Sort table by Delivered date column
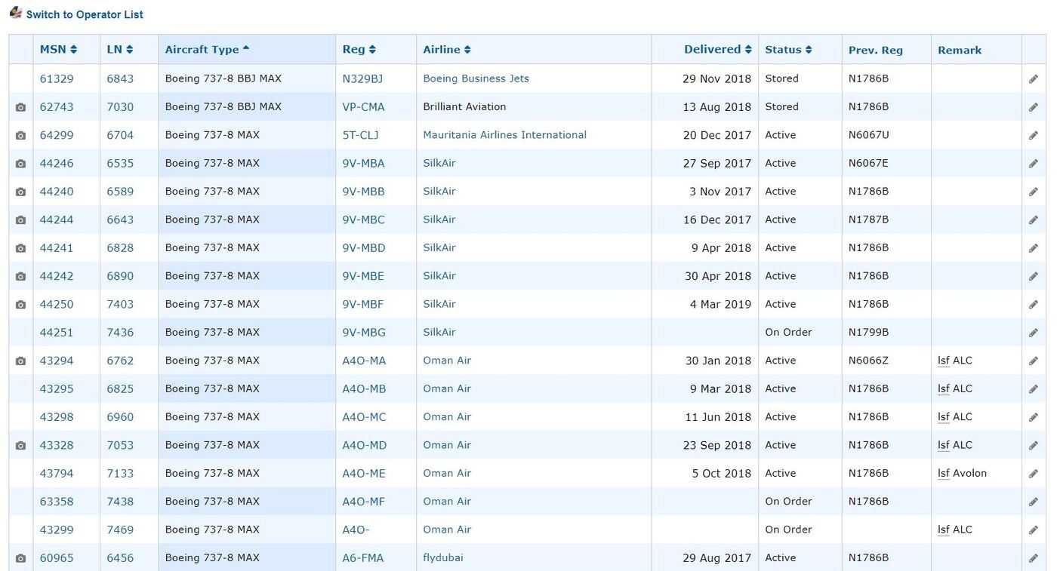This screenshot has height=571, width=1057. tap(718, 50)
